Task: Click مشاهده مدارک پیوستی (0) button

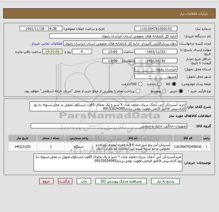Action: click(121, 181)
